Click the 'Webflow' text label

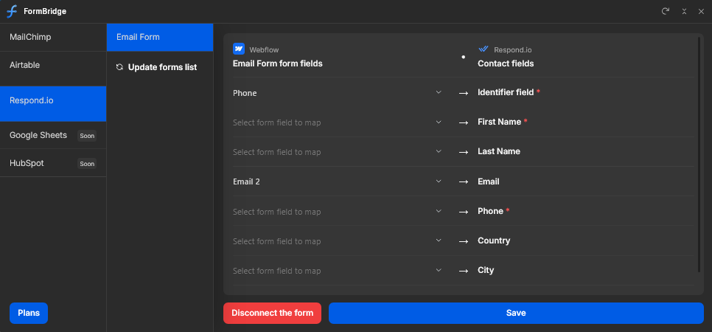click(x=264, y=49)
